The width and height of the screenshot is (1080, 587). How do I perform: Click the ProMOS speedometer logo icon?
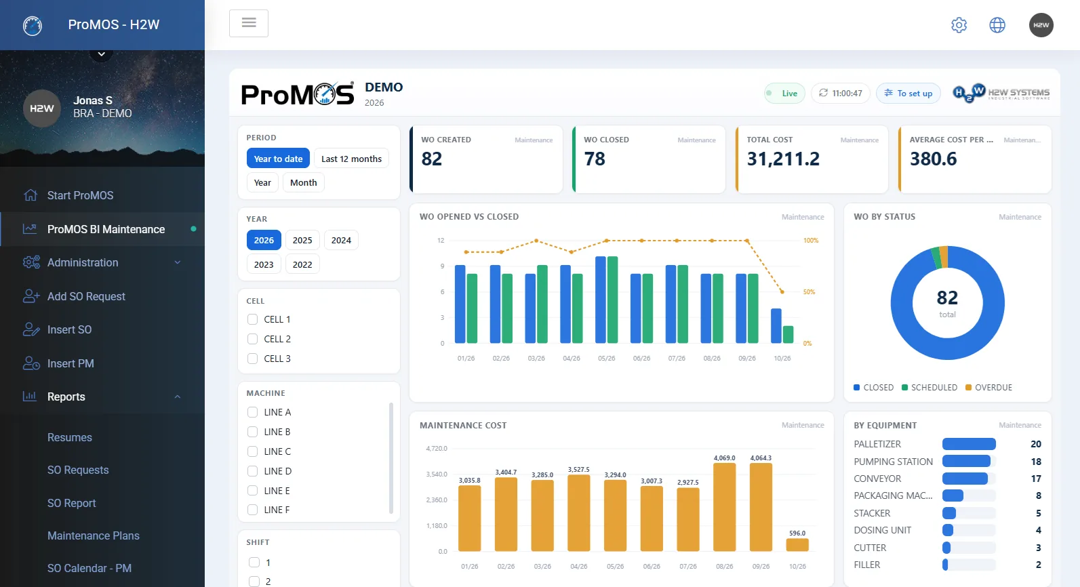coord(33,25)
